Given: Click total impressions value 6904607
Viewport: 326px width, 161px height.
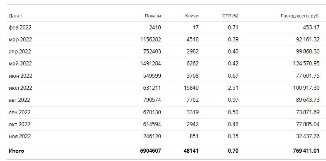Looking at the screenshot, I should click(x=151, y=151).
